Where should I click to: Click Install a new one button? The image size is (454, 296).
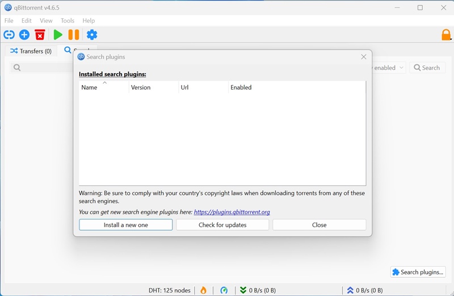[x=125, y=225]
